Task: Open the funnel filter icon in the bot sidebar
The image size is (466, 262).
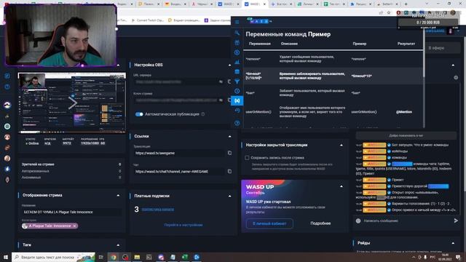Action: pos(237,81)
